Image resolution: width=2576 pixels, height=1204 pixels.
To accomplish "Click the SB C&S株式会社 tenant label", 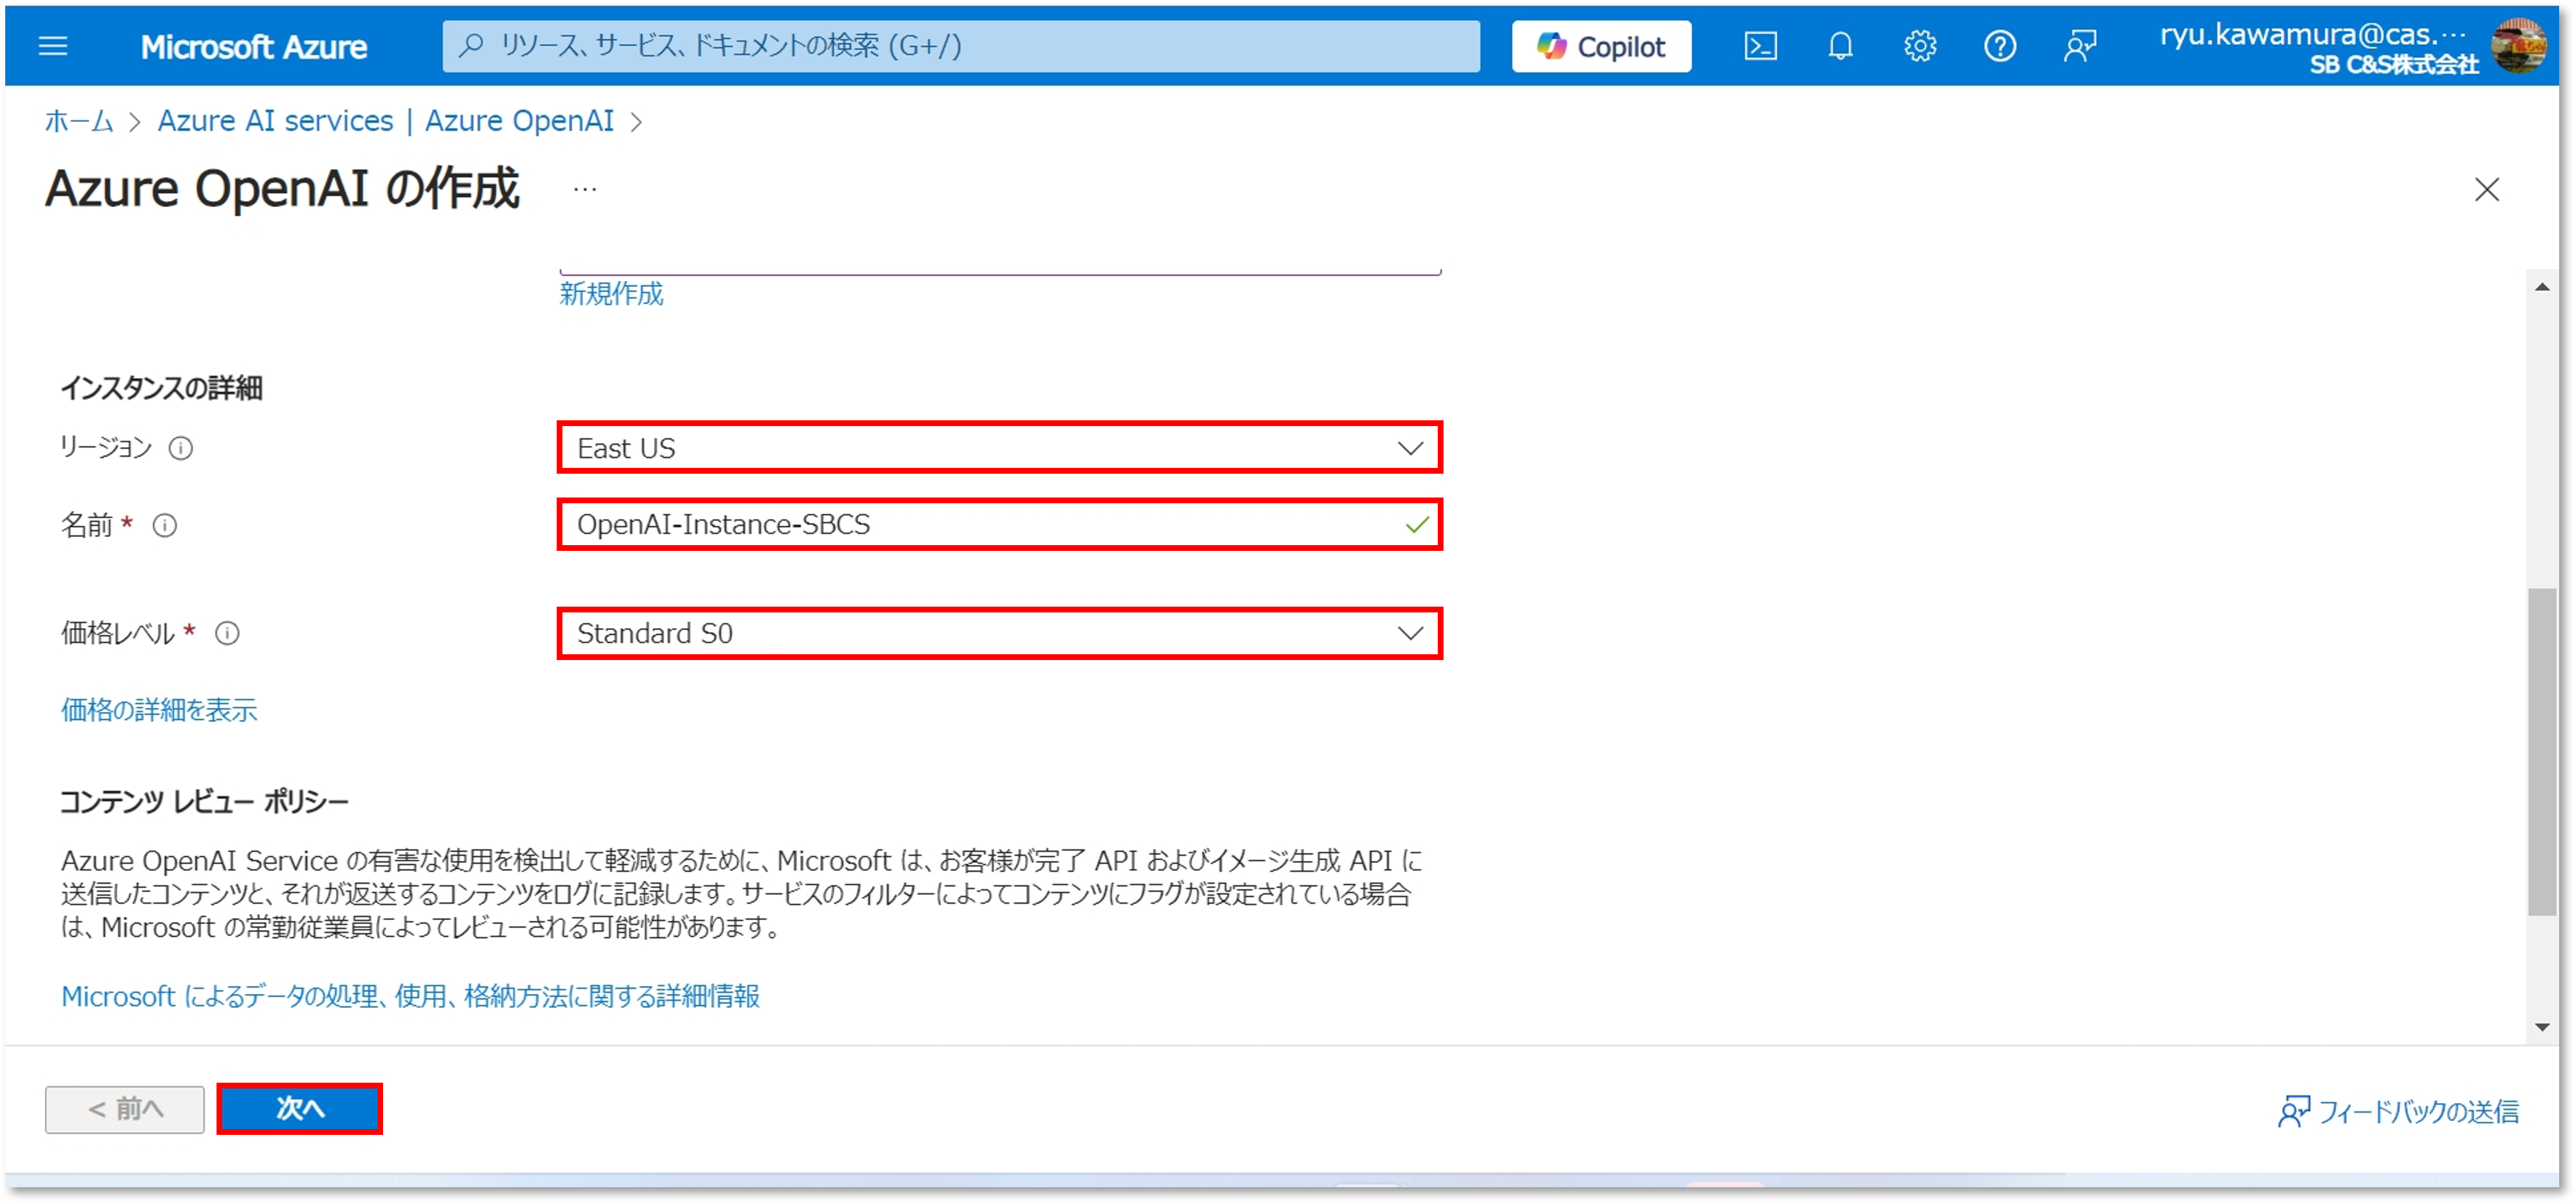I will point(2393,65).
